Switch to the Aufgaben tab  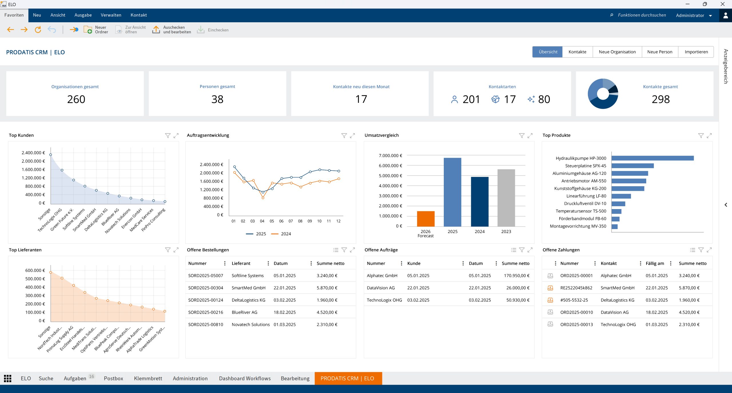tap(75, 378)
